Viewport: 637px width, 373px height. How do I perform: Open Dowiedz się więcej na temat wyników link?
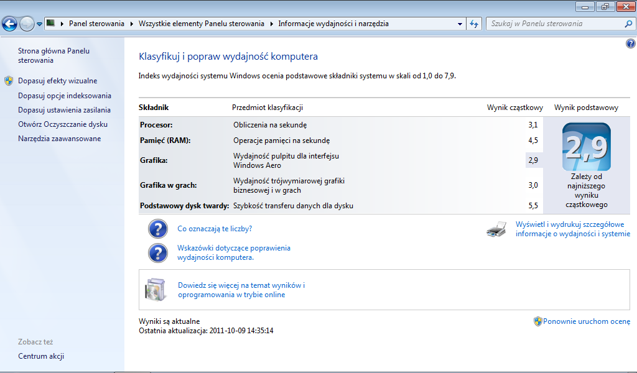click(x=241, y=290)
